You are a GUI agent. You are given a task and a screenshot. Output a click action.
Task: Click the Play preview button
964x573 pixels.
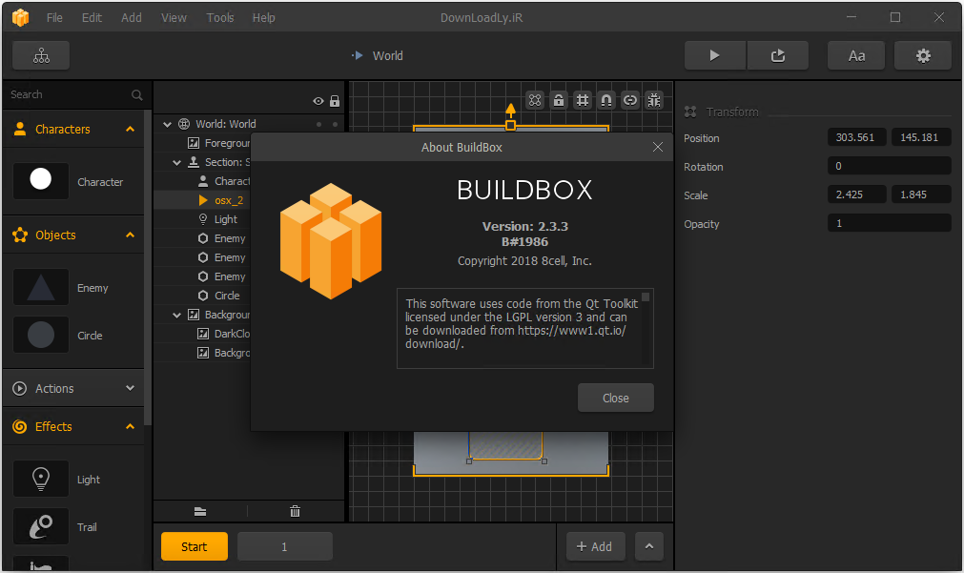pyautogui.click(x=714, y=56)
